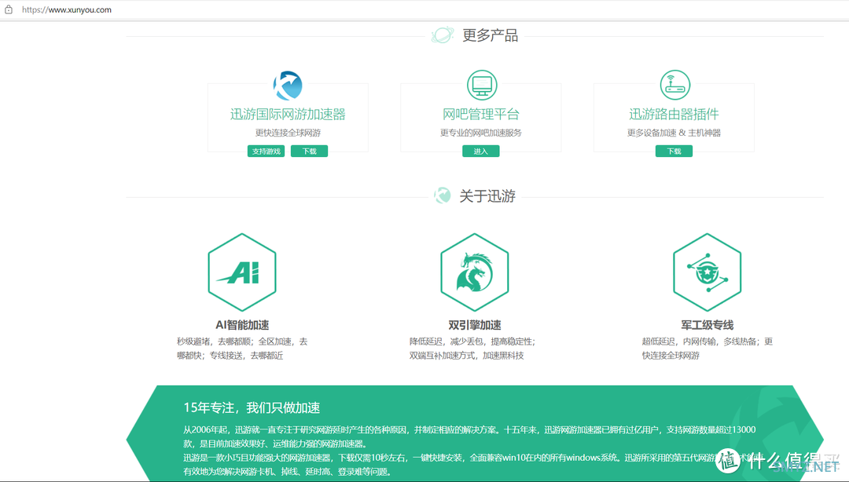
Task: Click the 网吧管理平台 monitor icon
Action: tap(481, 85)
